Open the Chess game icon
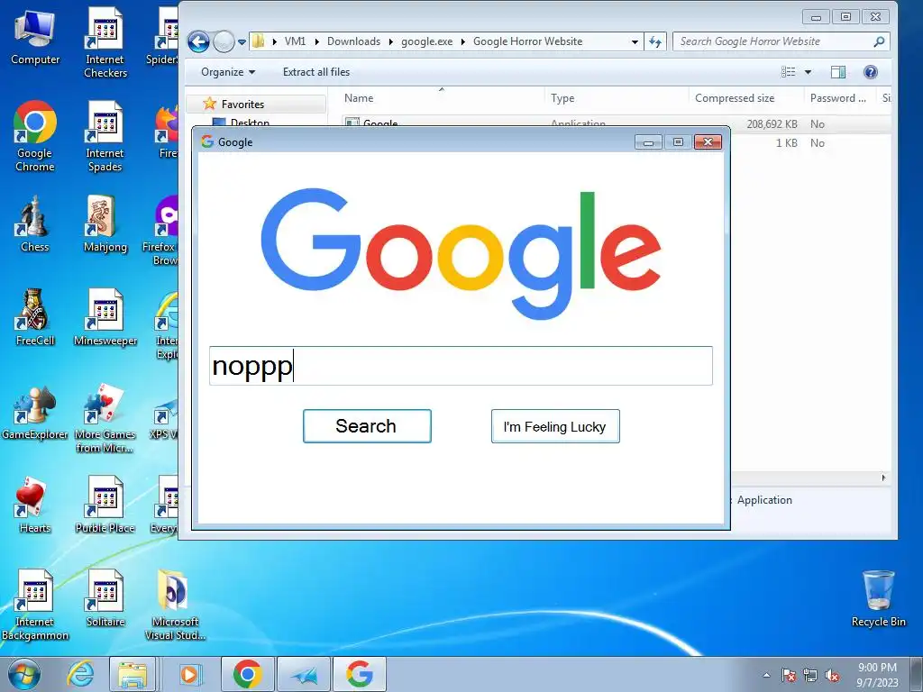Screen dimensions: 923x692 click(x=35, y=223)
